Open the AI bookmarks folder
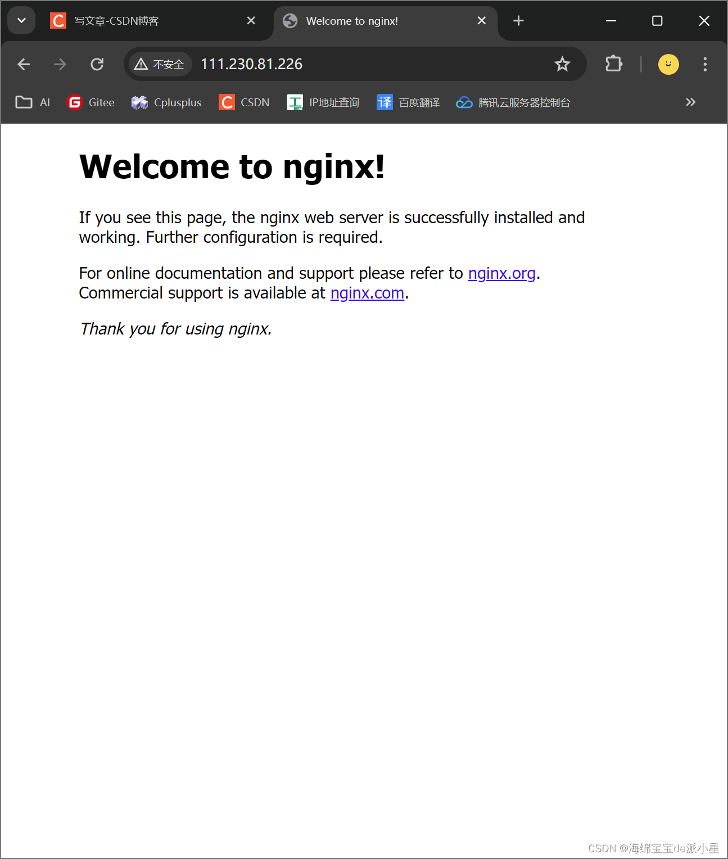728x859 pixels. tap(33, 102)
